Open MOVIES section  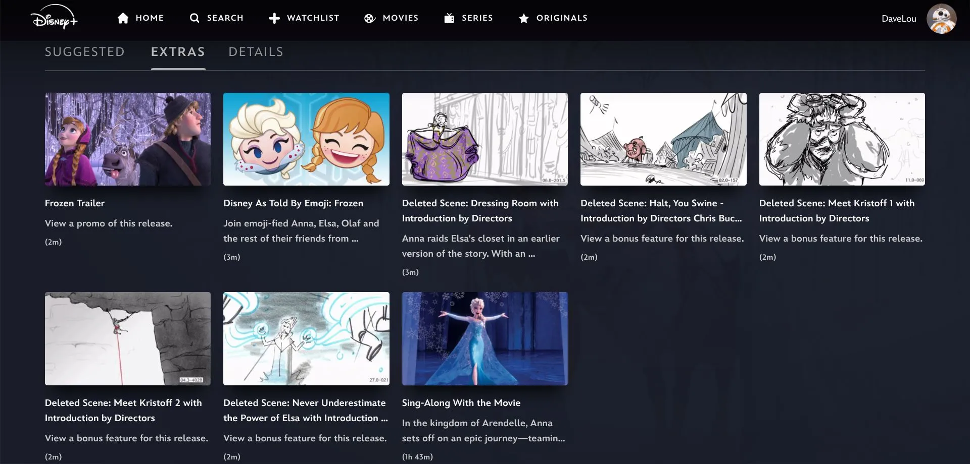click(x=401, y=18)
